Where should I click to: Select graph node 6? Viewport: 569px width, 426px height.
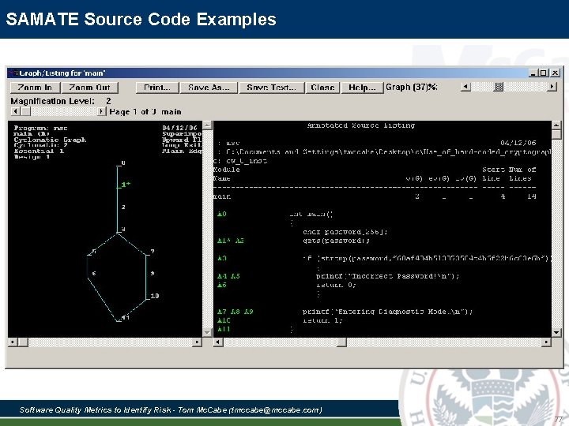(x=94, y=273)
